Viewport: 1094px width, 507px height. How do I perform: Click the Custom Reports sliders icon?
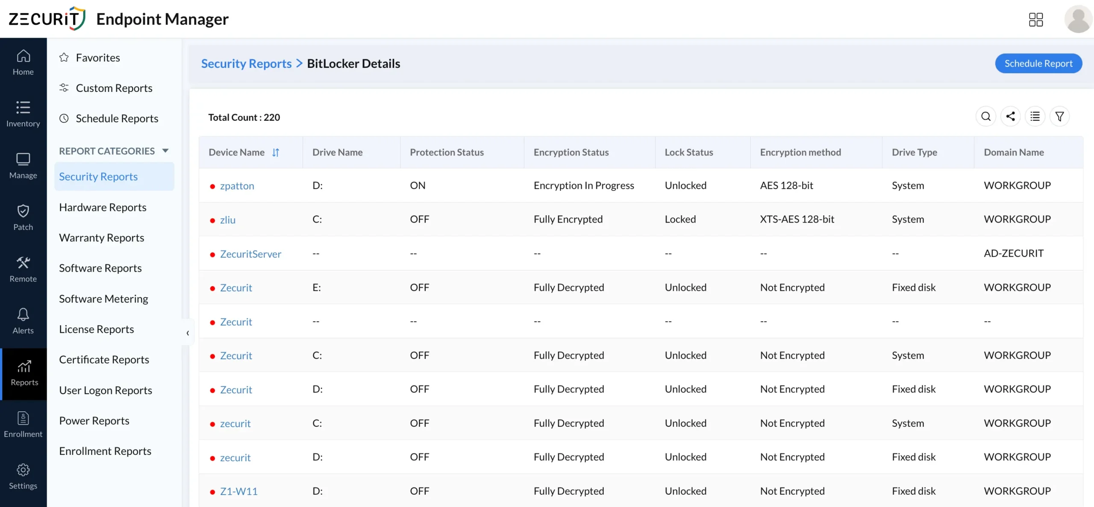pyautogui.click(x=64, y=88)
